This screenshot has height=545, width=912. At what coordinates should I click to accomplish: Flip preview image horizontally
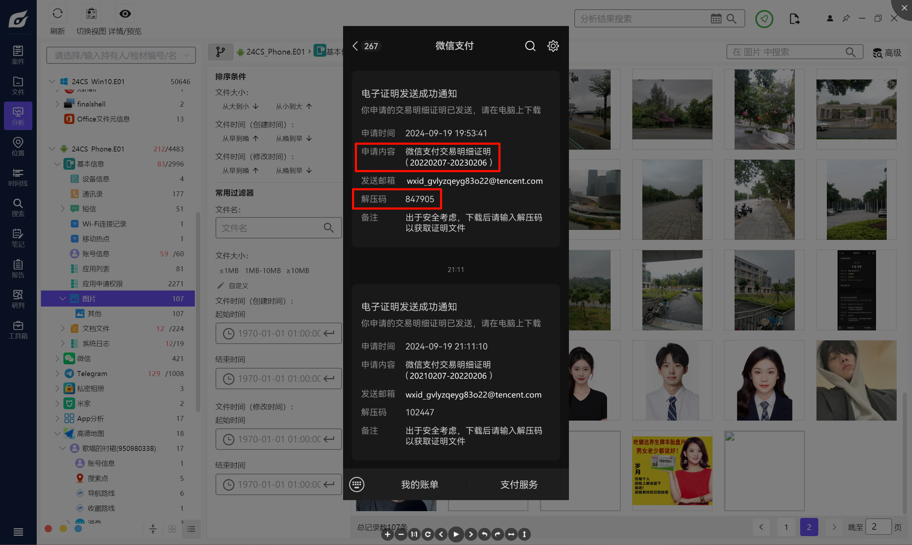(511, 534)
